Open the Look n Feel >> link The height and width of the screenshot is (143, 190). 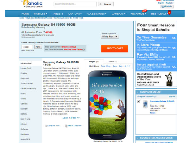click(71, 118)
